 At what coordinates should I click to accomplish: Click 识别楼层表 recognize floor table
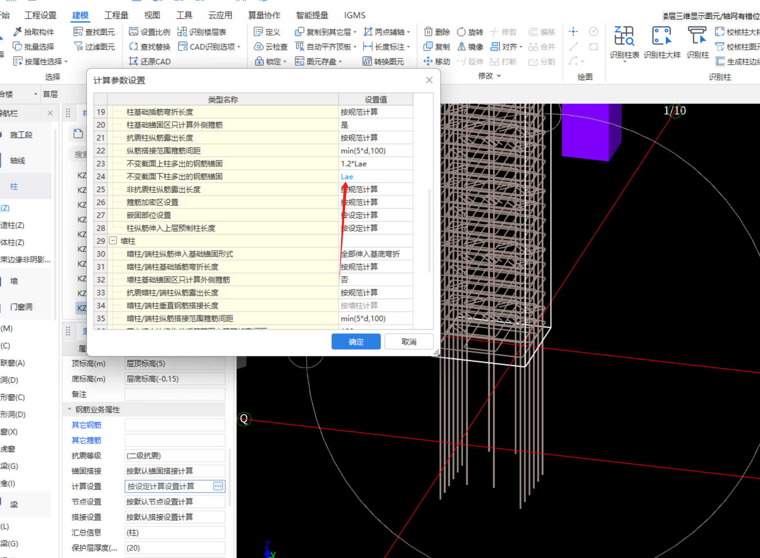coord(202,32)
